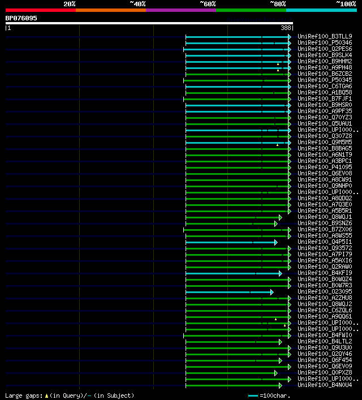Screen dimensions: 362x400
Task: Select the UniRef100_B4LTL2 entry
Action: pyautogui.click(x=325, y=341)
